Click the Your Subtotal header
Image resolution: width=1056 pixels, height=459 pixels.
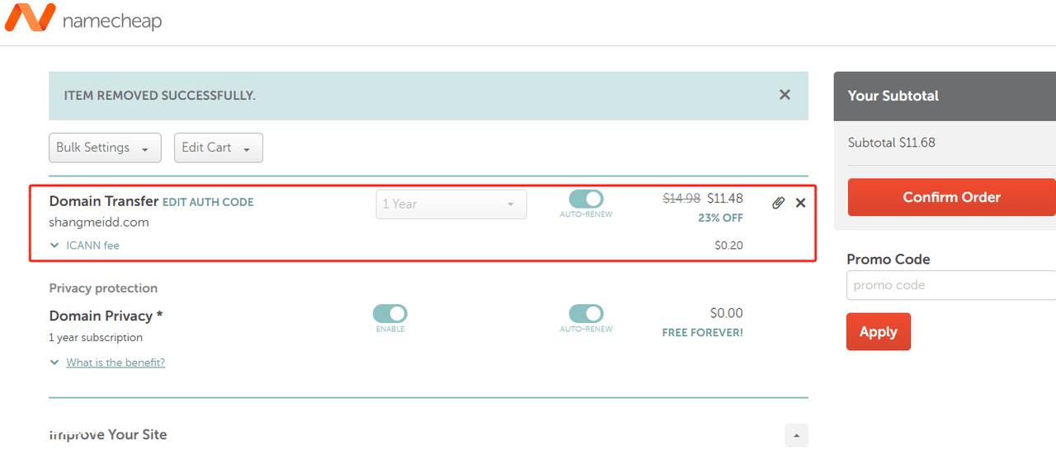(893, 96)
